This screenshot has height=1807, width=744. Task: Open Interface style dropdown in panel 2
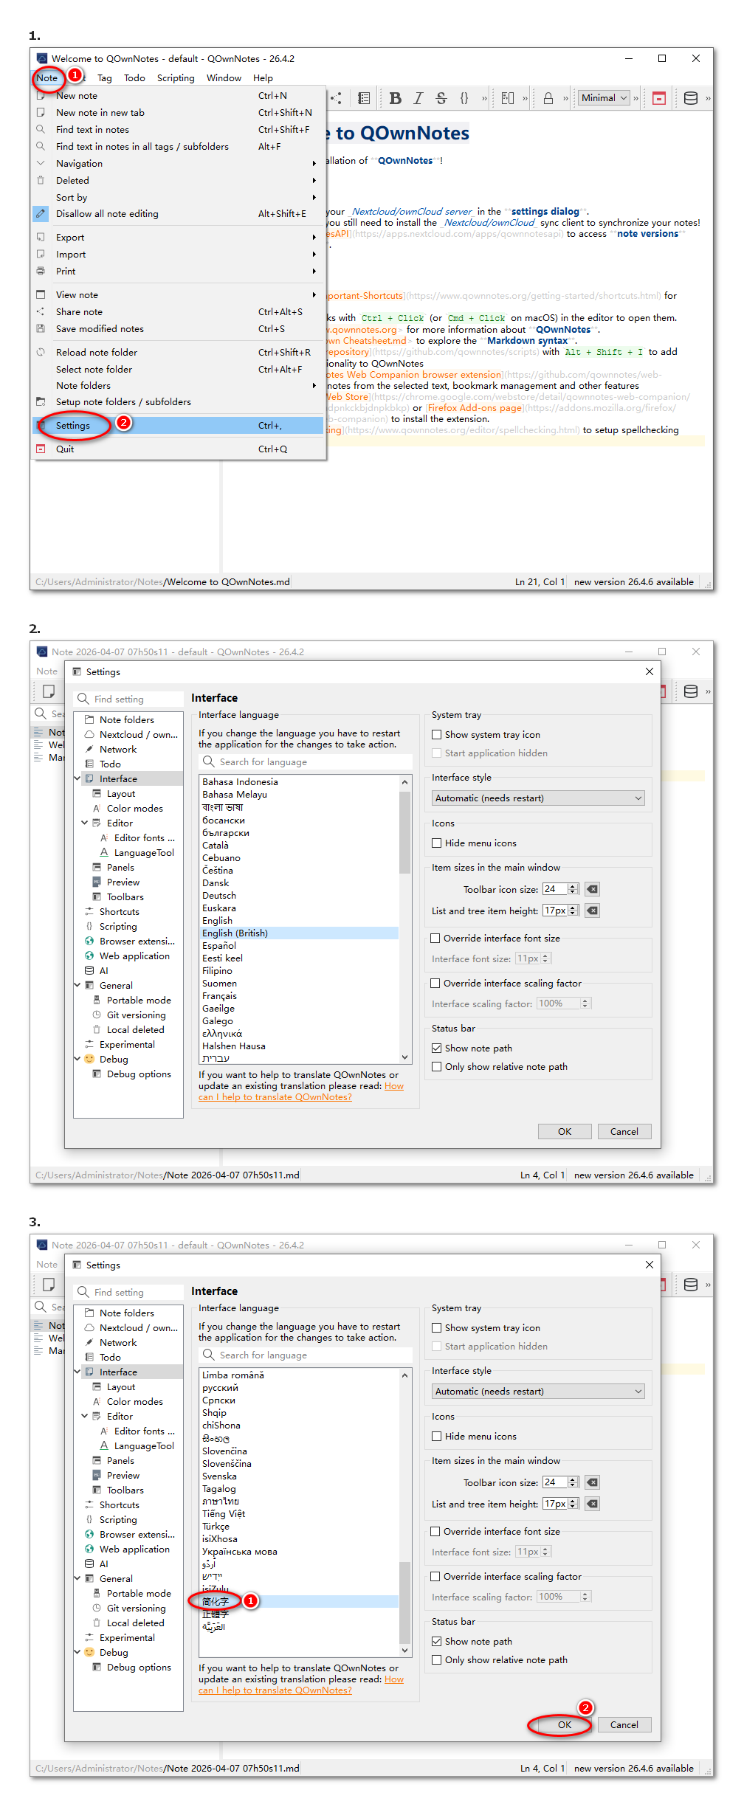[x=538, y=798]
